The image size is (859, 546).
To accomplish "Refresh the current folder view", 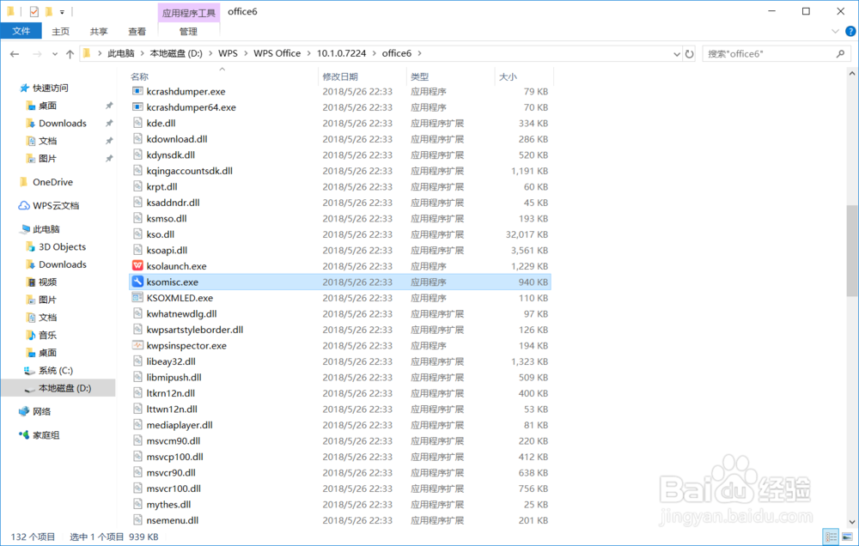I will point(689,54).
